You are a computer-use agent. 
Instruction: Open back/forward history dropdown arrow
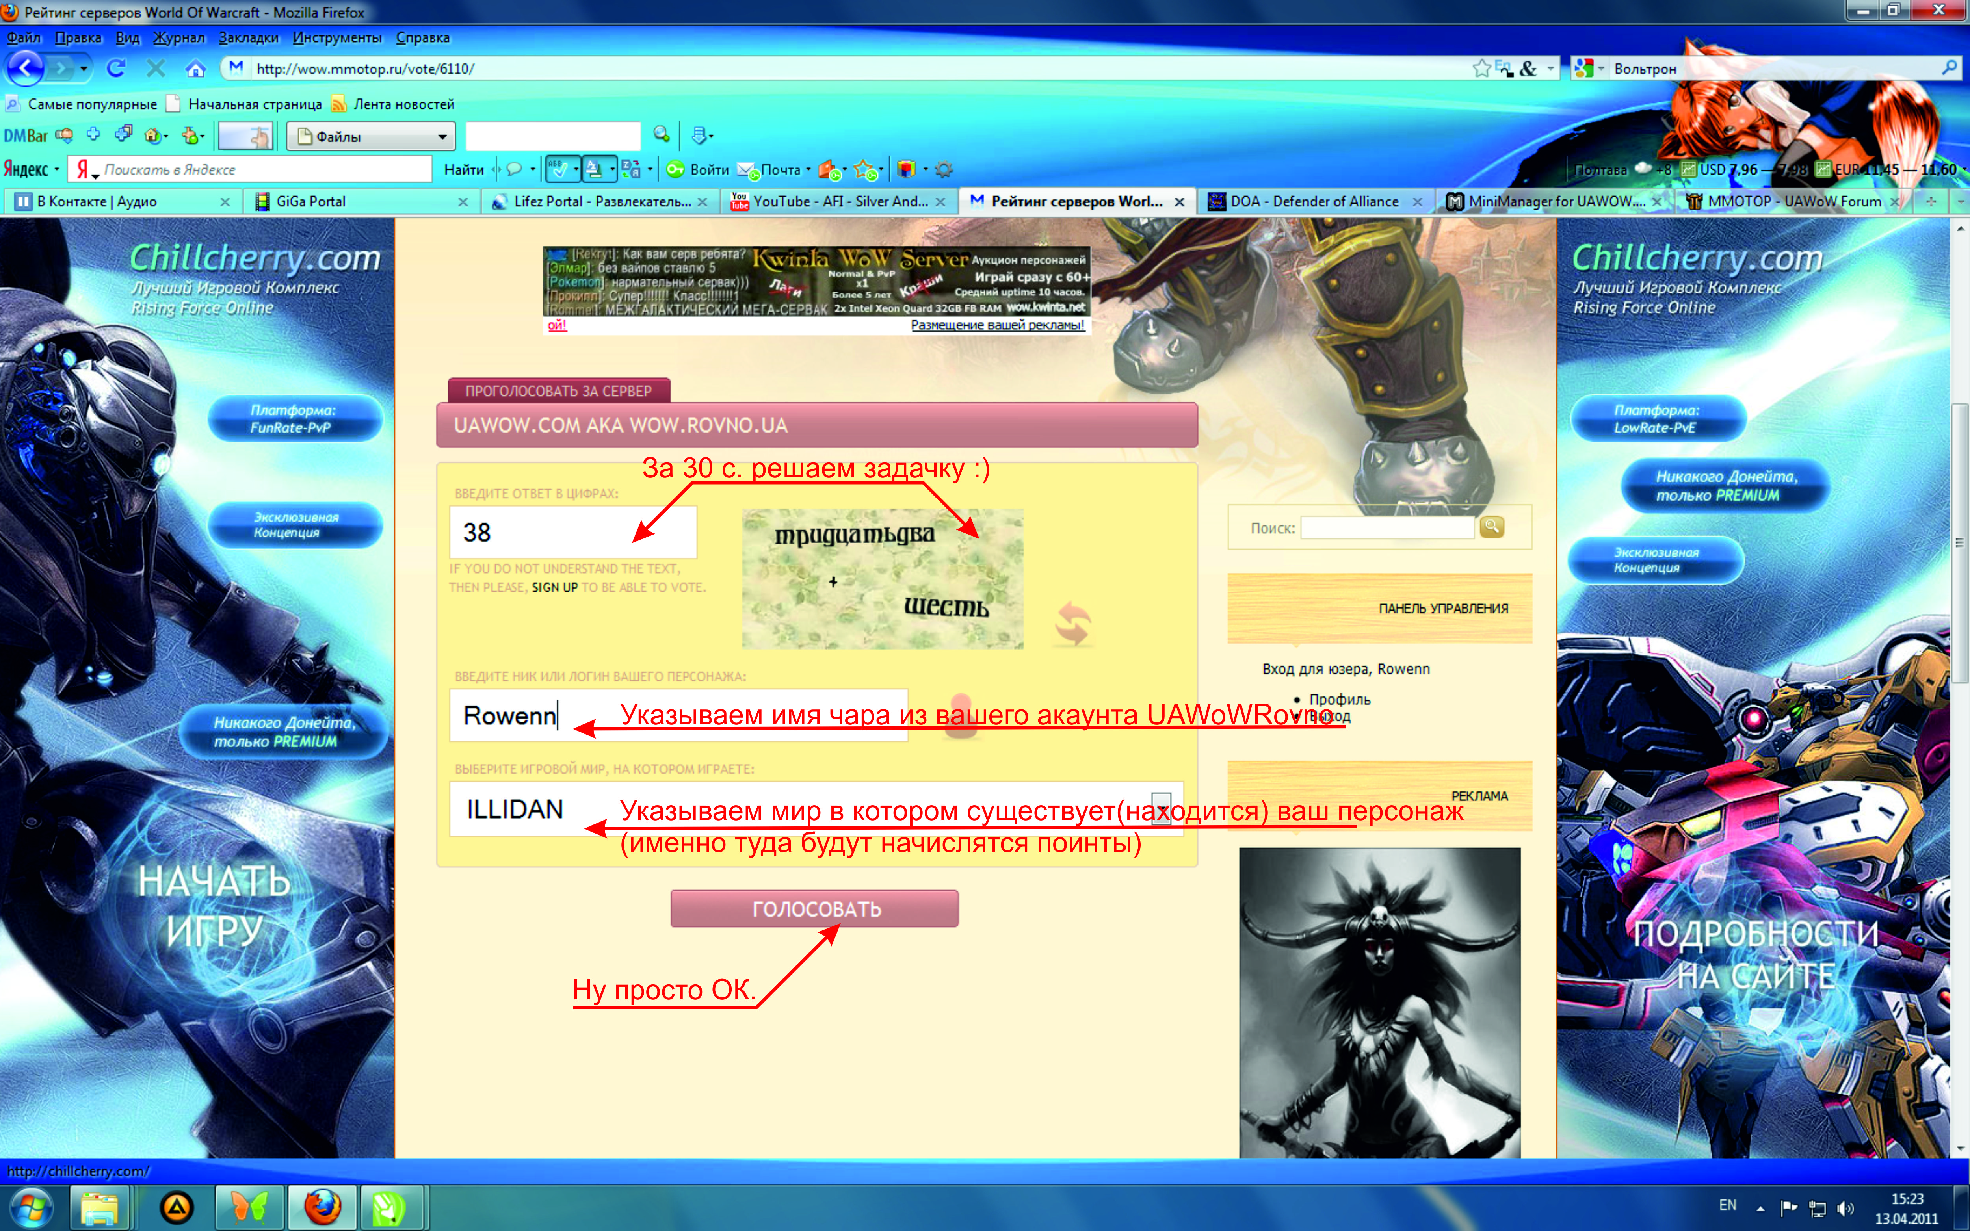[83, 69]
